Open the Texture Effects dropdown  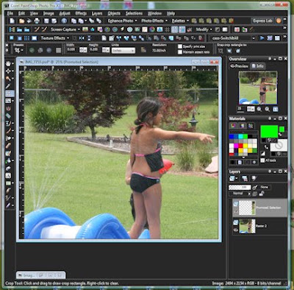55,38
